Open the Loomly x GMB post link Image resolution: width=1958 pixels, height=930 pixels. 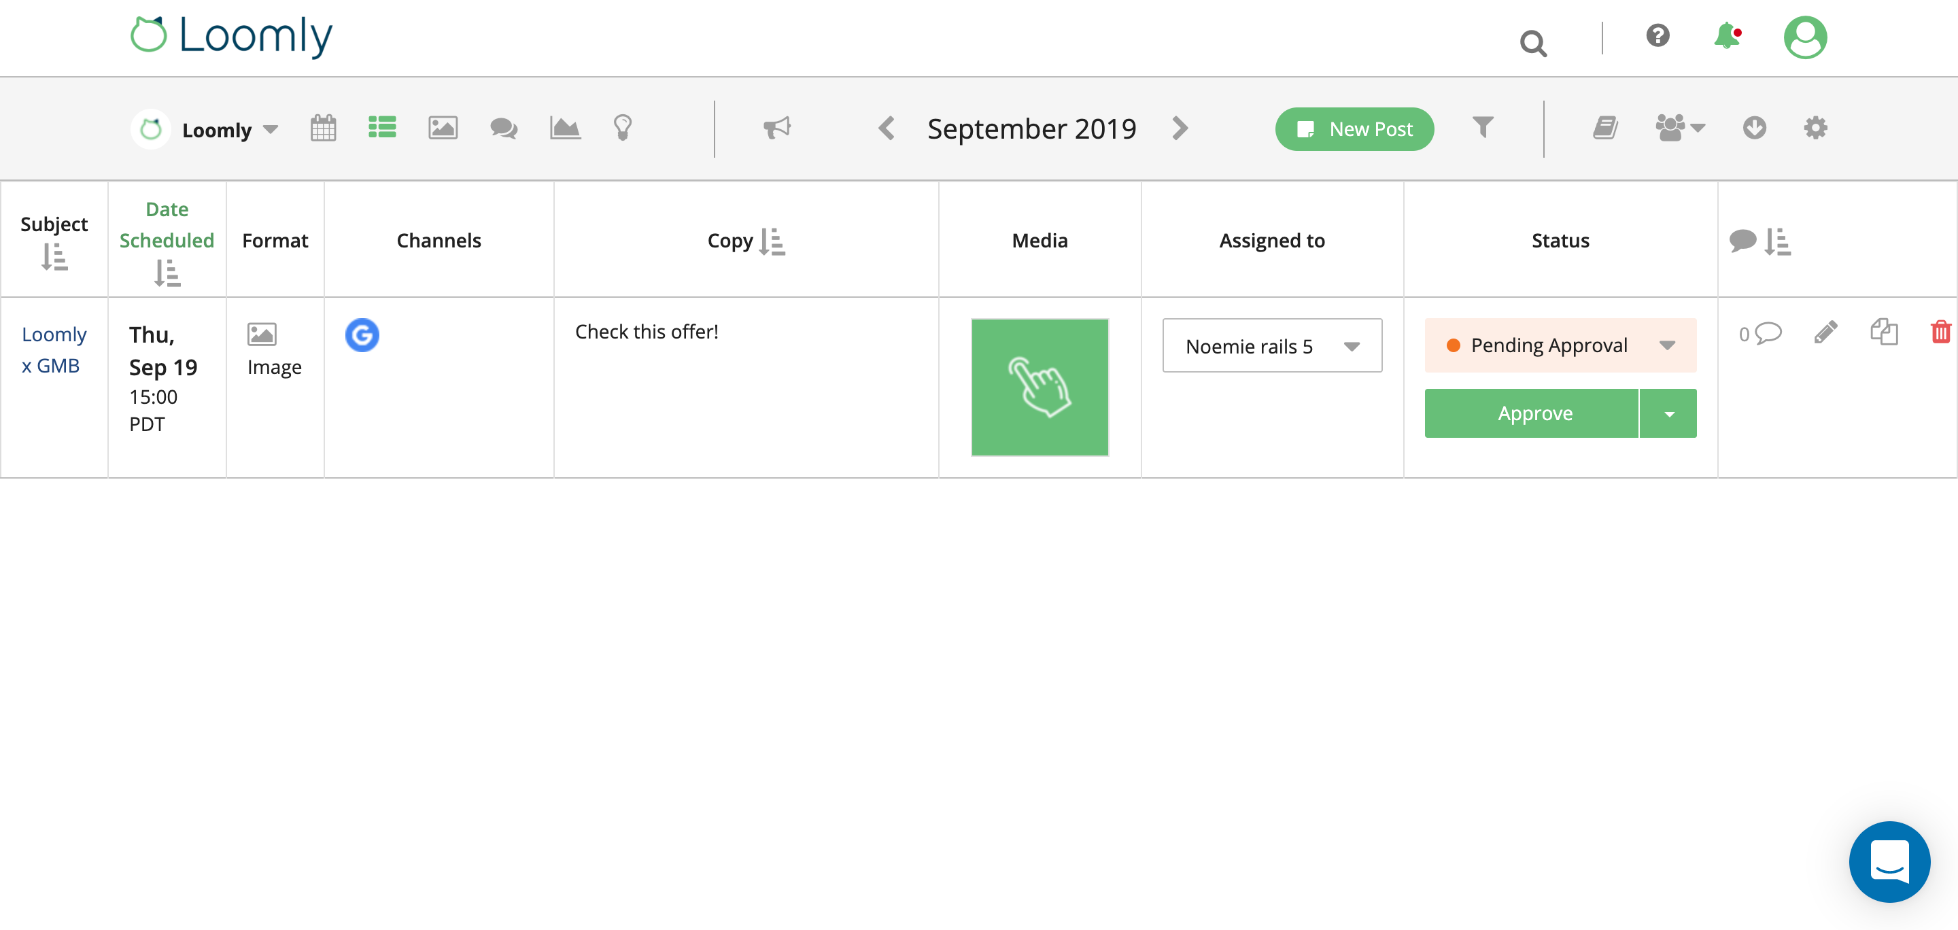(x=54, y=349)
